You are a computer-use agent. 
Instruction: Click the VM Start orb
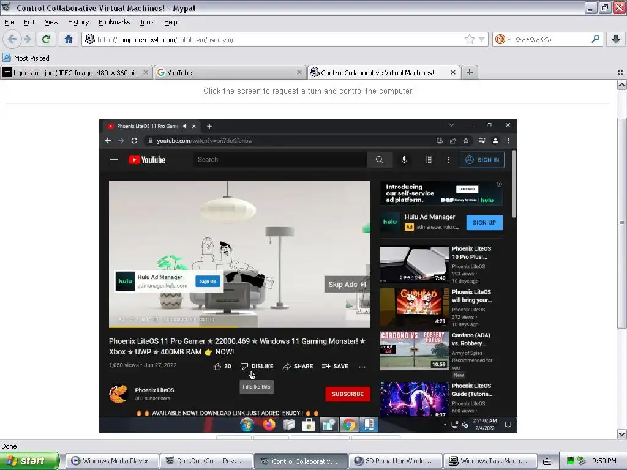coord(247,425)
